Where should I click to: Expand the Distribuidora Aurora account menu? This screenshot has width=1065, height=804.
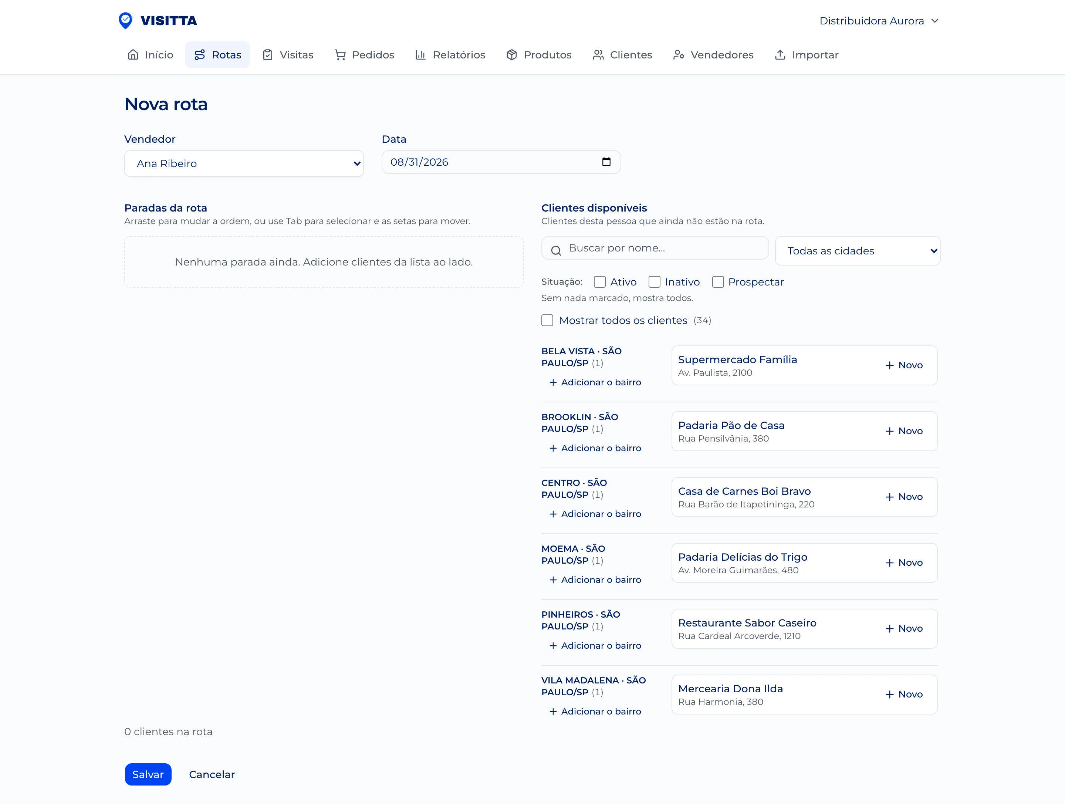(879, 21)
